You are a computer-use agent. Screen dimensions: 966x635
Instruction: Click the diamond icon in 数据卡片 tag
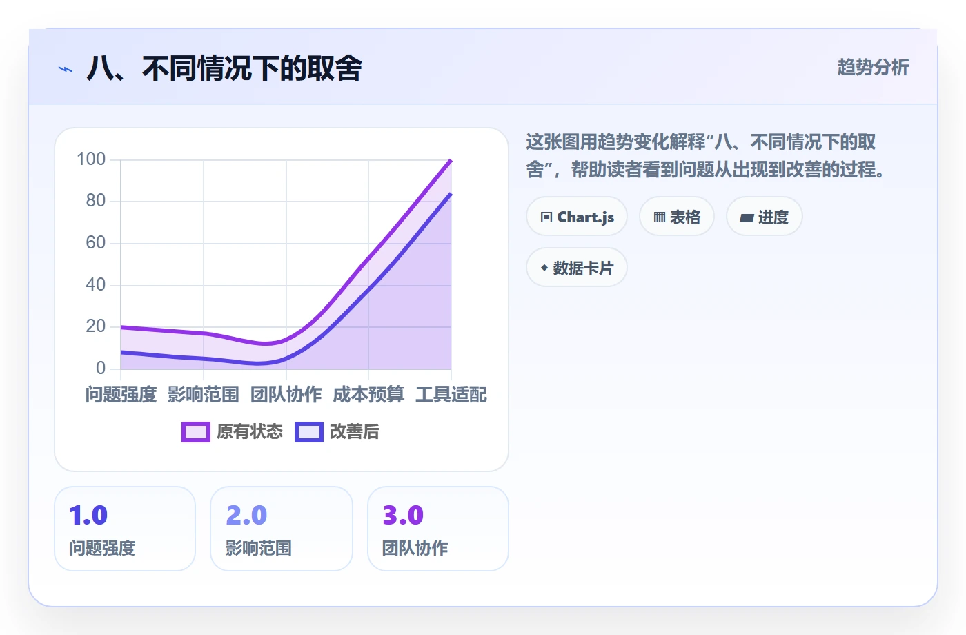click(544, 268)
